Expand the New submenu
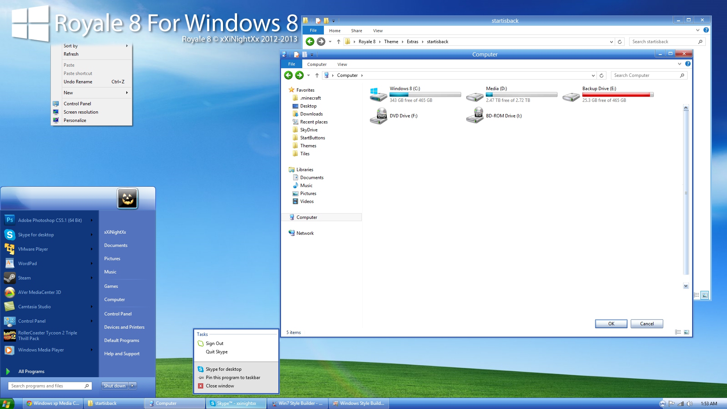 click(127, 93)
